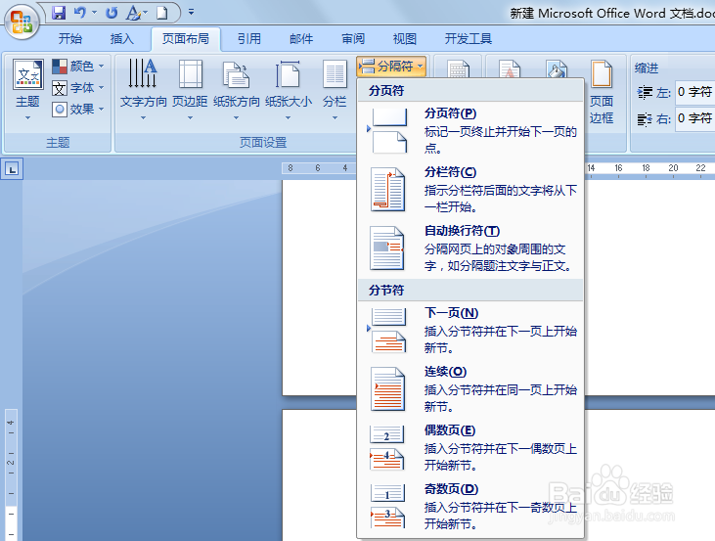The image size is (715, 541).
Task: Click the odd page icon beside 奇数页(D)
Action: click(x=387, y=507)
